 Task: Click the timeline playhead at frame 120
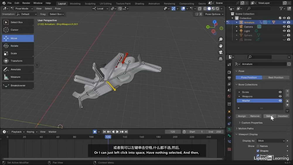coord(108,137)
